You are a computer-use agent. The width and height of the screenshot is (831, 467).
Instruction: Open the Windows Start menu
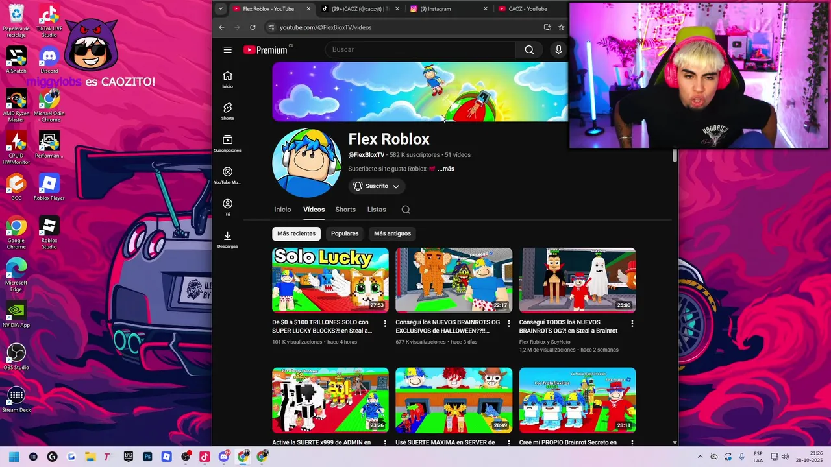point(14,457)
